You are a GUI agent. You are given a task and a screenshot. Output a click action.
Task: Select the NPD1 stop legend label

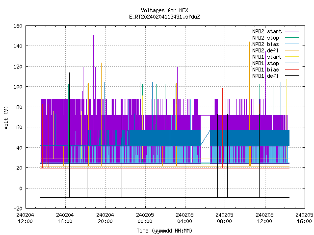pos(265,63)
